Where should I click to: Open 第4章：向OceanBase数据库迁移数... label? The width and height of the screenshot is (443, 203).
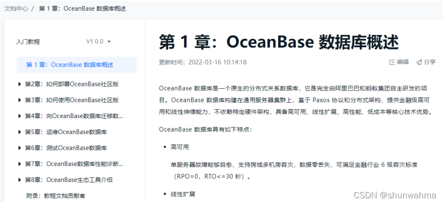click(74, 116)
